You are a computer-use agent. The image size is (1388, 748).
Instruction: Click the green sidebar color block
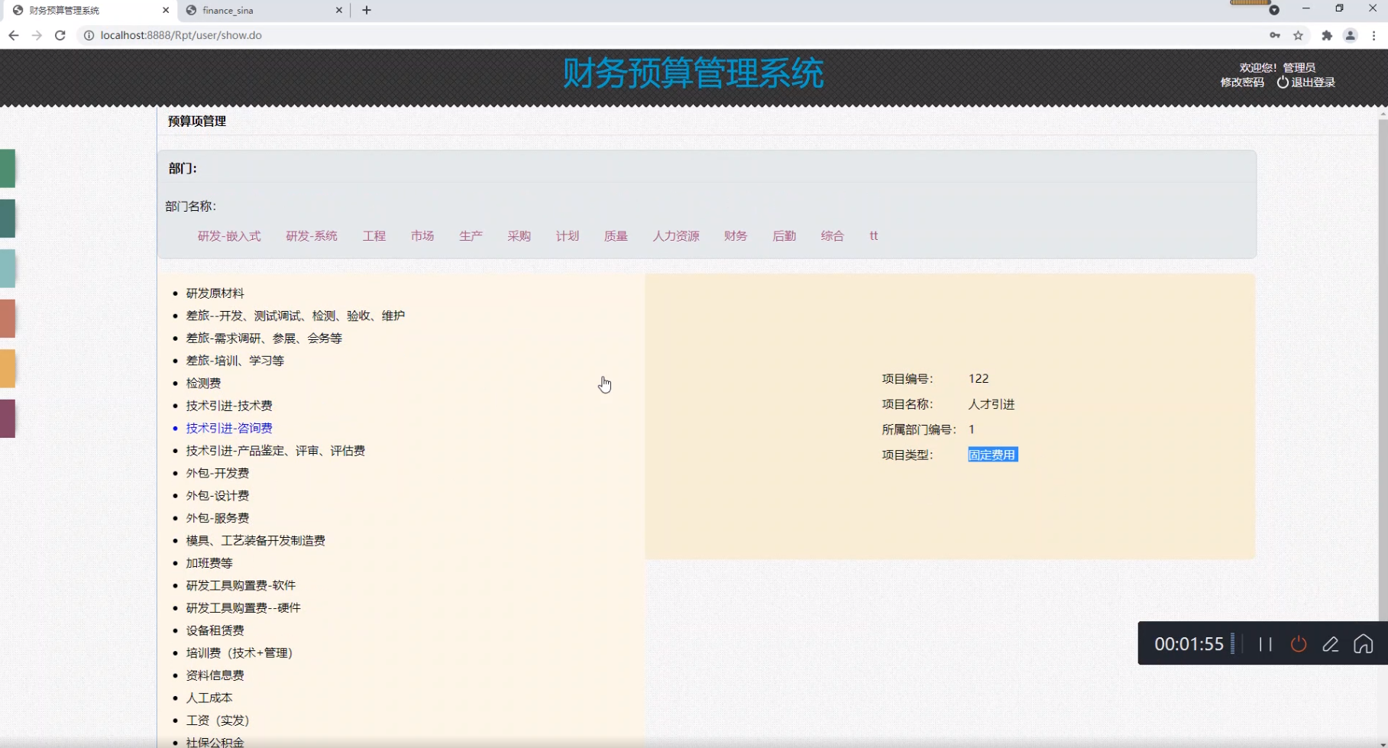(x=8, y=168)
